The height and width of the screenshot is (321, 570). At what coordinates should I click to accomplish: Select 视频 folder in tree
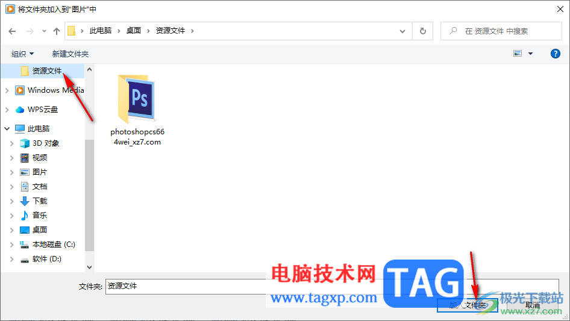tap(40, 158)
